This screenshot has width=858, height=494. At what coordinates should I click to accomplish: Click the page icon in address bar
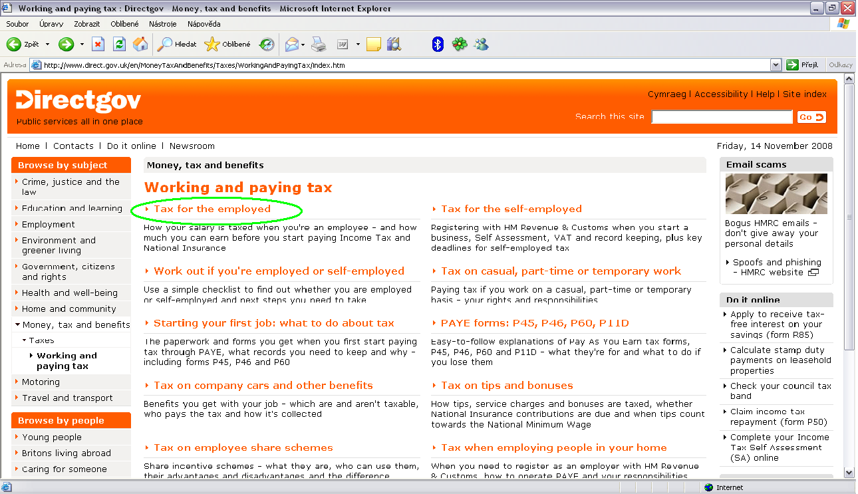[x=36, y=65]
